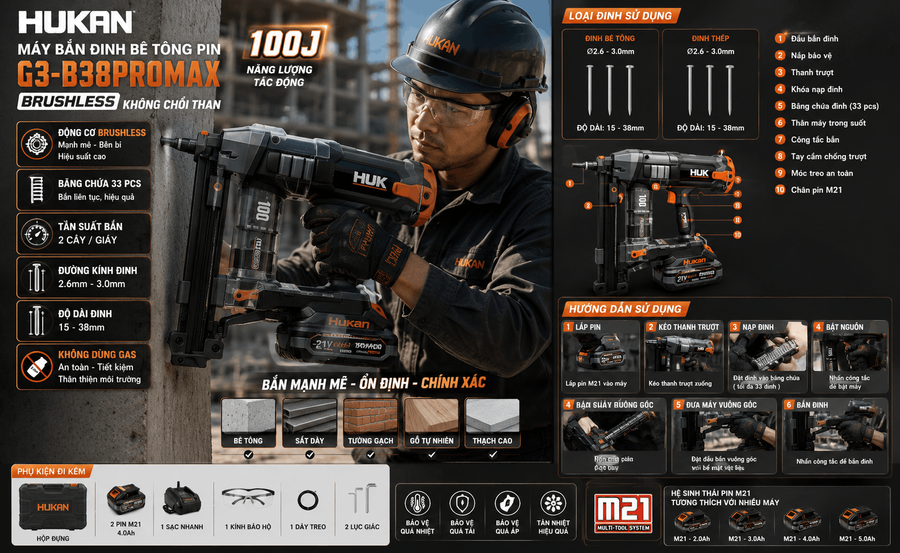Viewport: 900px width, 553px height.
Task: Click the Bảo vệ quá nhiệt icon
Action: [418, 504]
